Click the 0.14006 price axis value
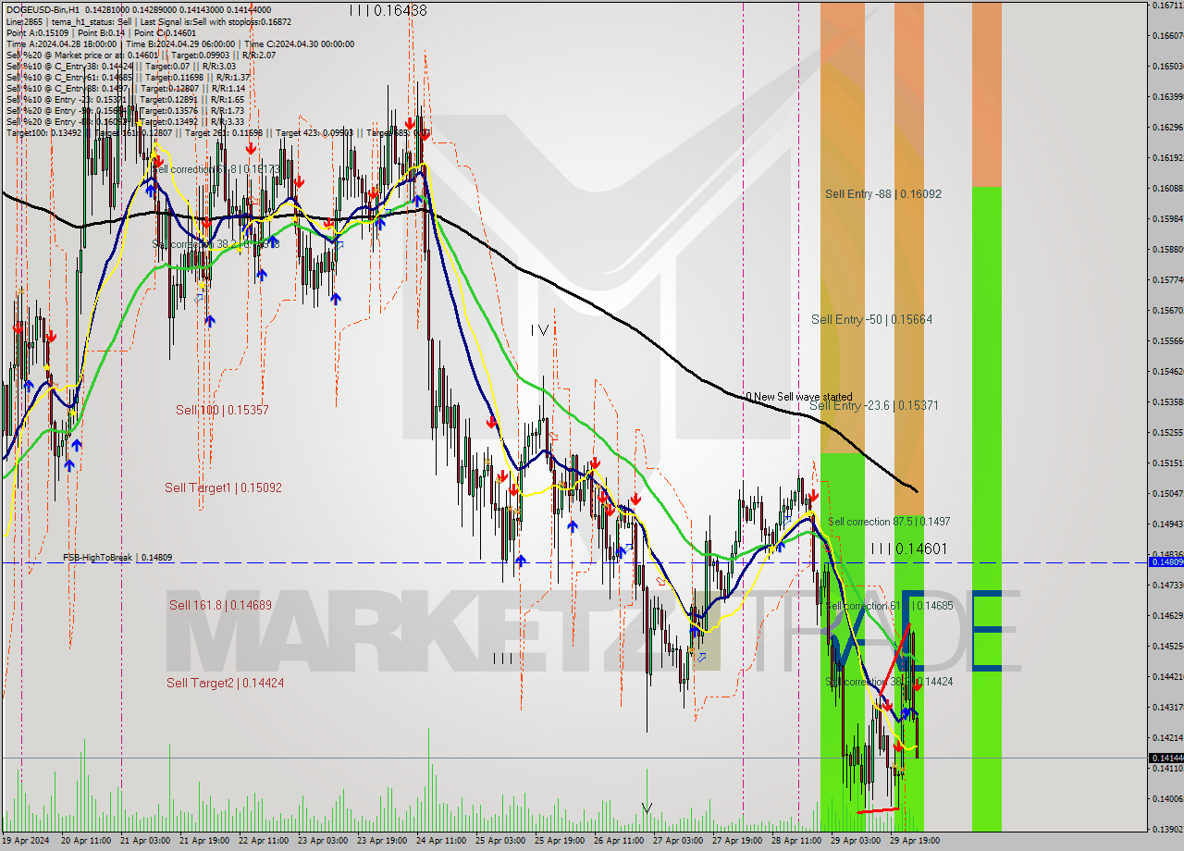Screen dimensions: 1184x851 (x=1166, y=799)
